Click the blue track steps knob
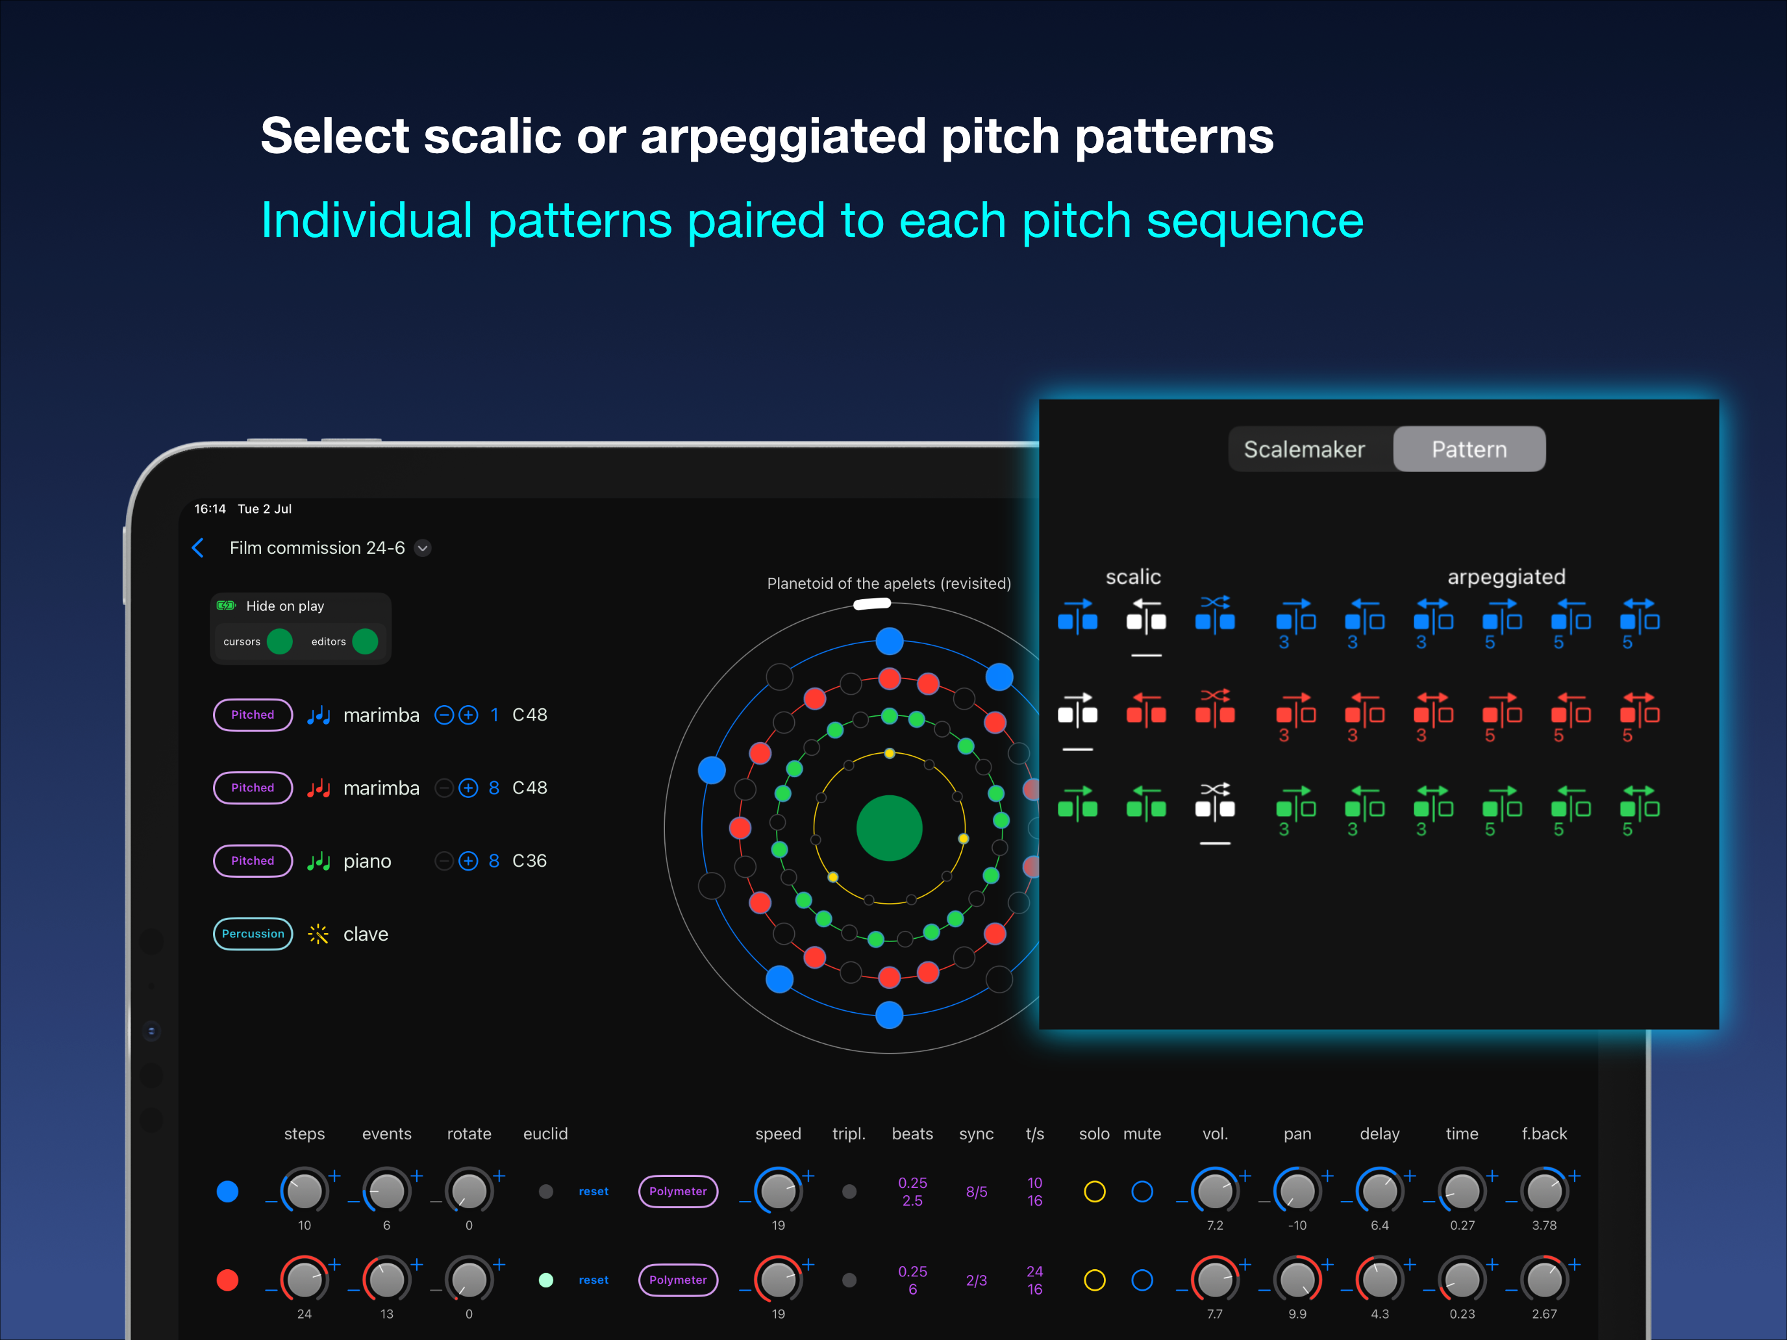Viewport: 1787px width, 1340px height. pyautogui.click(x=305, y=1191)
